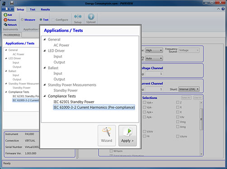Collapse the LED Driver node in popup
This screenshot has width=227, height=169.
[x=45, y=51]
